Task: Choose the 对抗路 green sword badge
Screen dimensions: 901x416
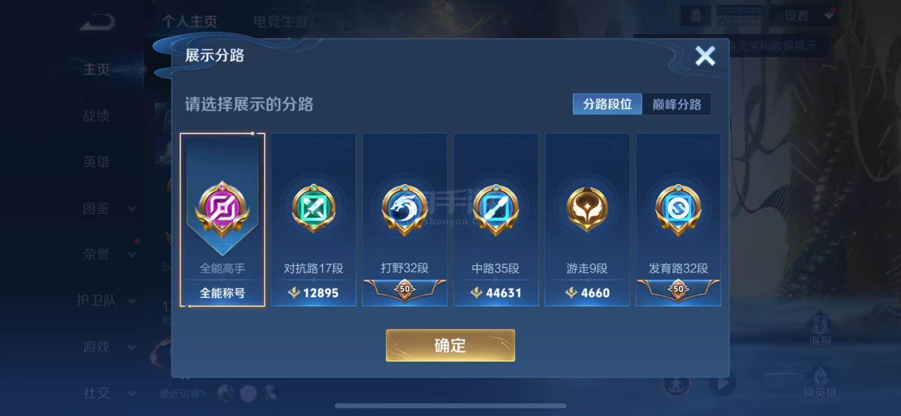Action: tap(314, 208)
